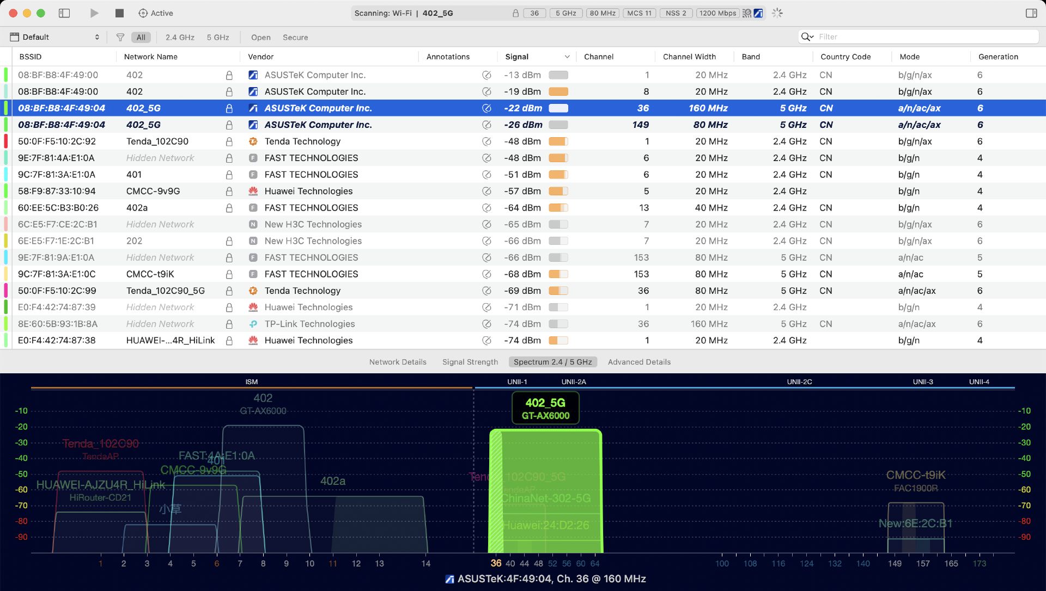This screenshot has width=1046, height=591.
Task: Stop scanning with the square stop button
Action: (x=119, y=13)
